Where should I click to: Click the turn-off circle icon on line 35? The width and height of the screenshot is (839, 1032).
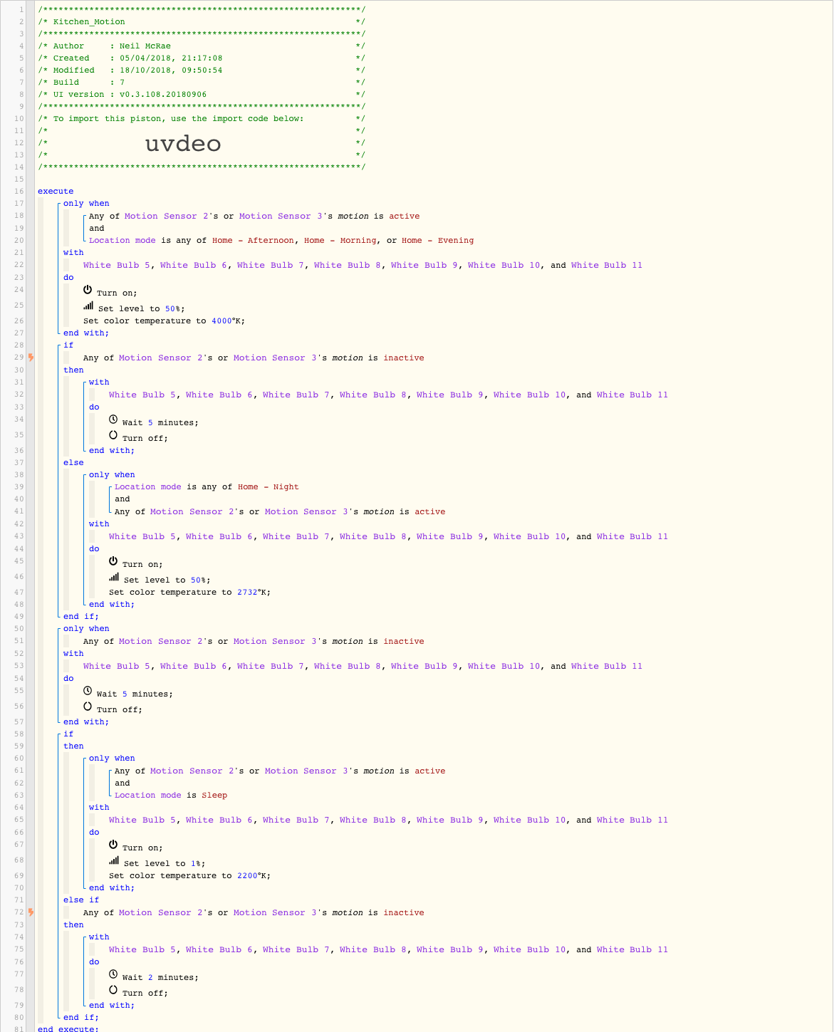[x=113, y=435]
